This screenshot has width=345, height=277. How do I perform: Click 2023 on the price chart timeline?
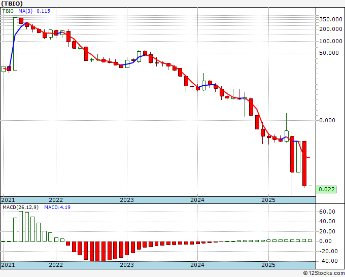coord(127,200)
